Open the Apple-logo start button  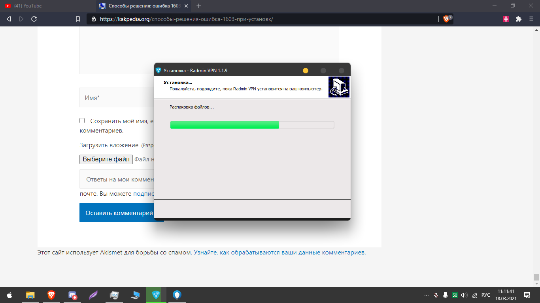(x=10, y=295)
